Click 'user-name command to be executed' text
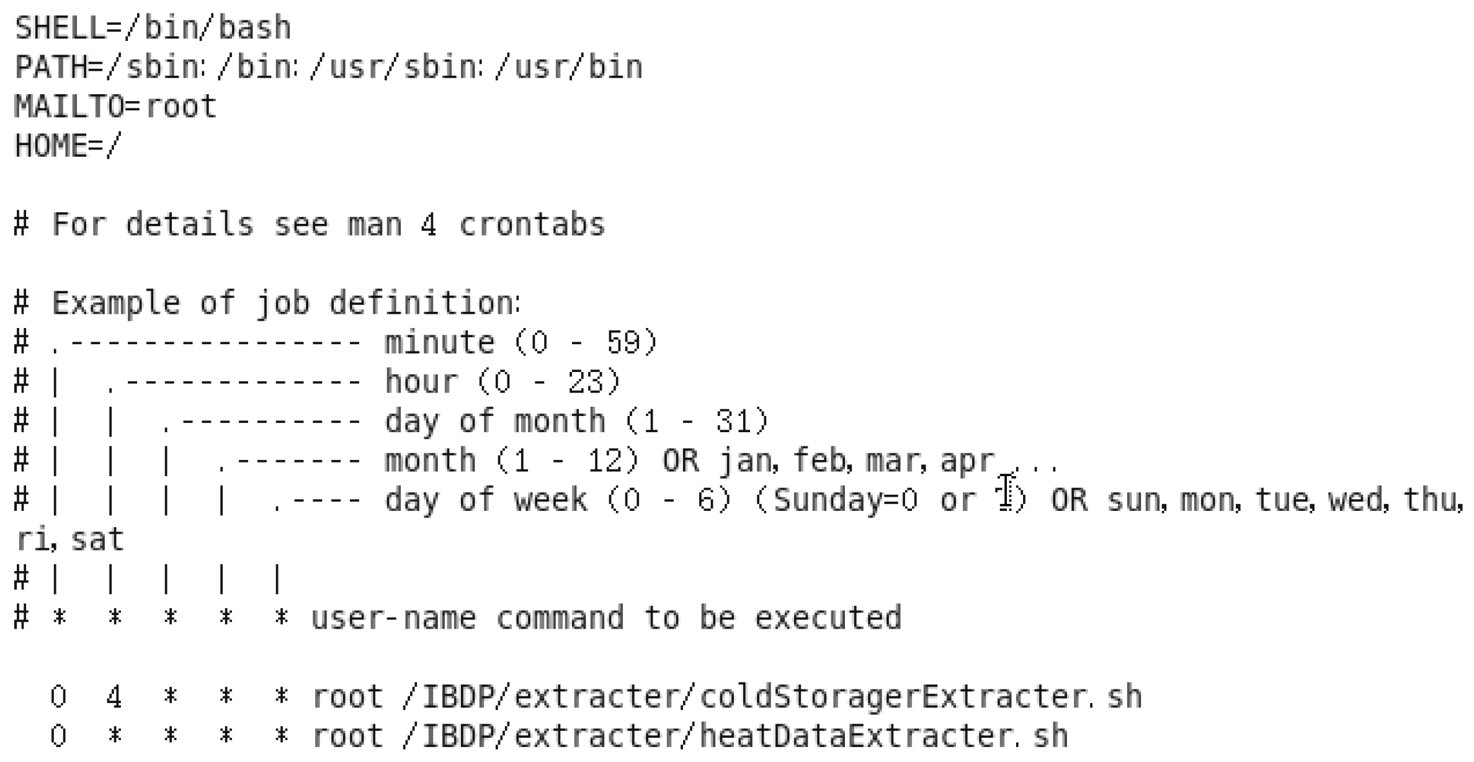Screen dimensions: 1474x762 click(605, 619)
